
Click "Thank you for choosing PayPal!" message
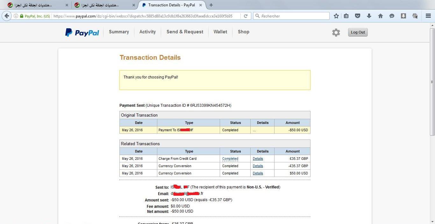[x=151, y=77]
